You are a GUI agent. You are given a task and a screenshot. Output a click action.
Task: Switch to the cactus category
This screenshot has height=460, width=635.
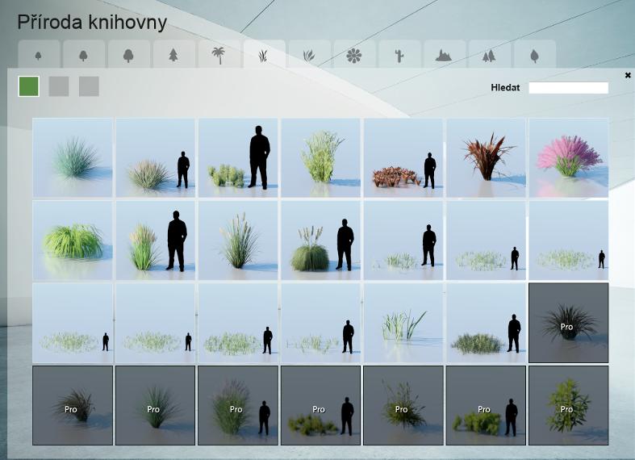[399, 54]
